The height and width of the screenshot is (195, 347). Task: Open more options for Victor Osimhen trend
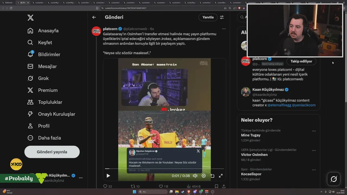tap(314, 151)
